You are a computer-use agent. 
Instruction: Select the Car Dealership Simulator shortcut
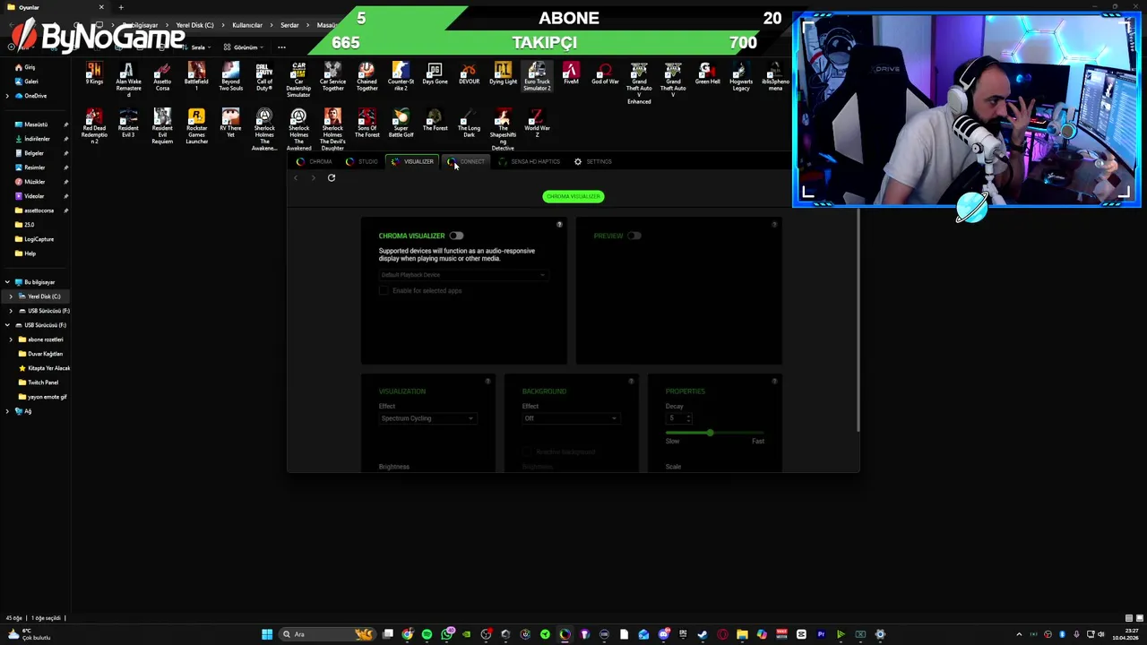pos(298,81)
